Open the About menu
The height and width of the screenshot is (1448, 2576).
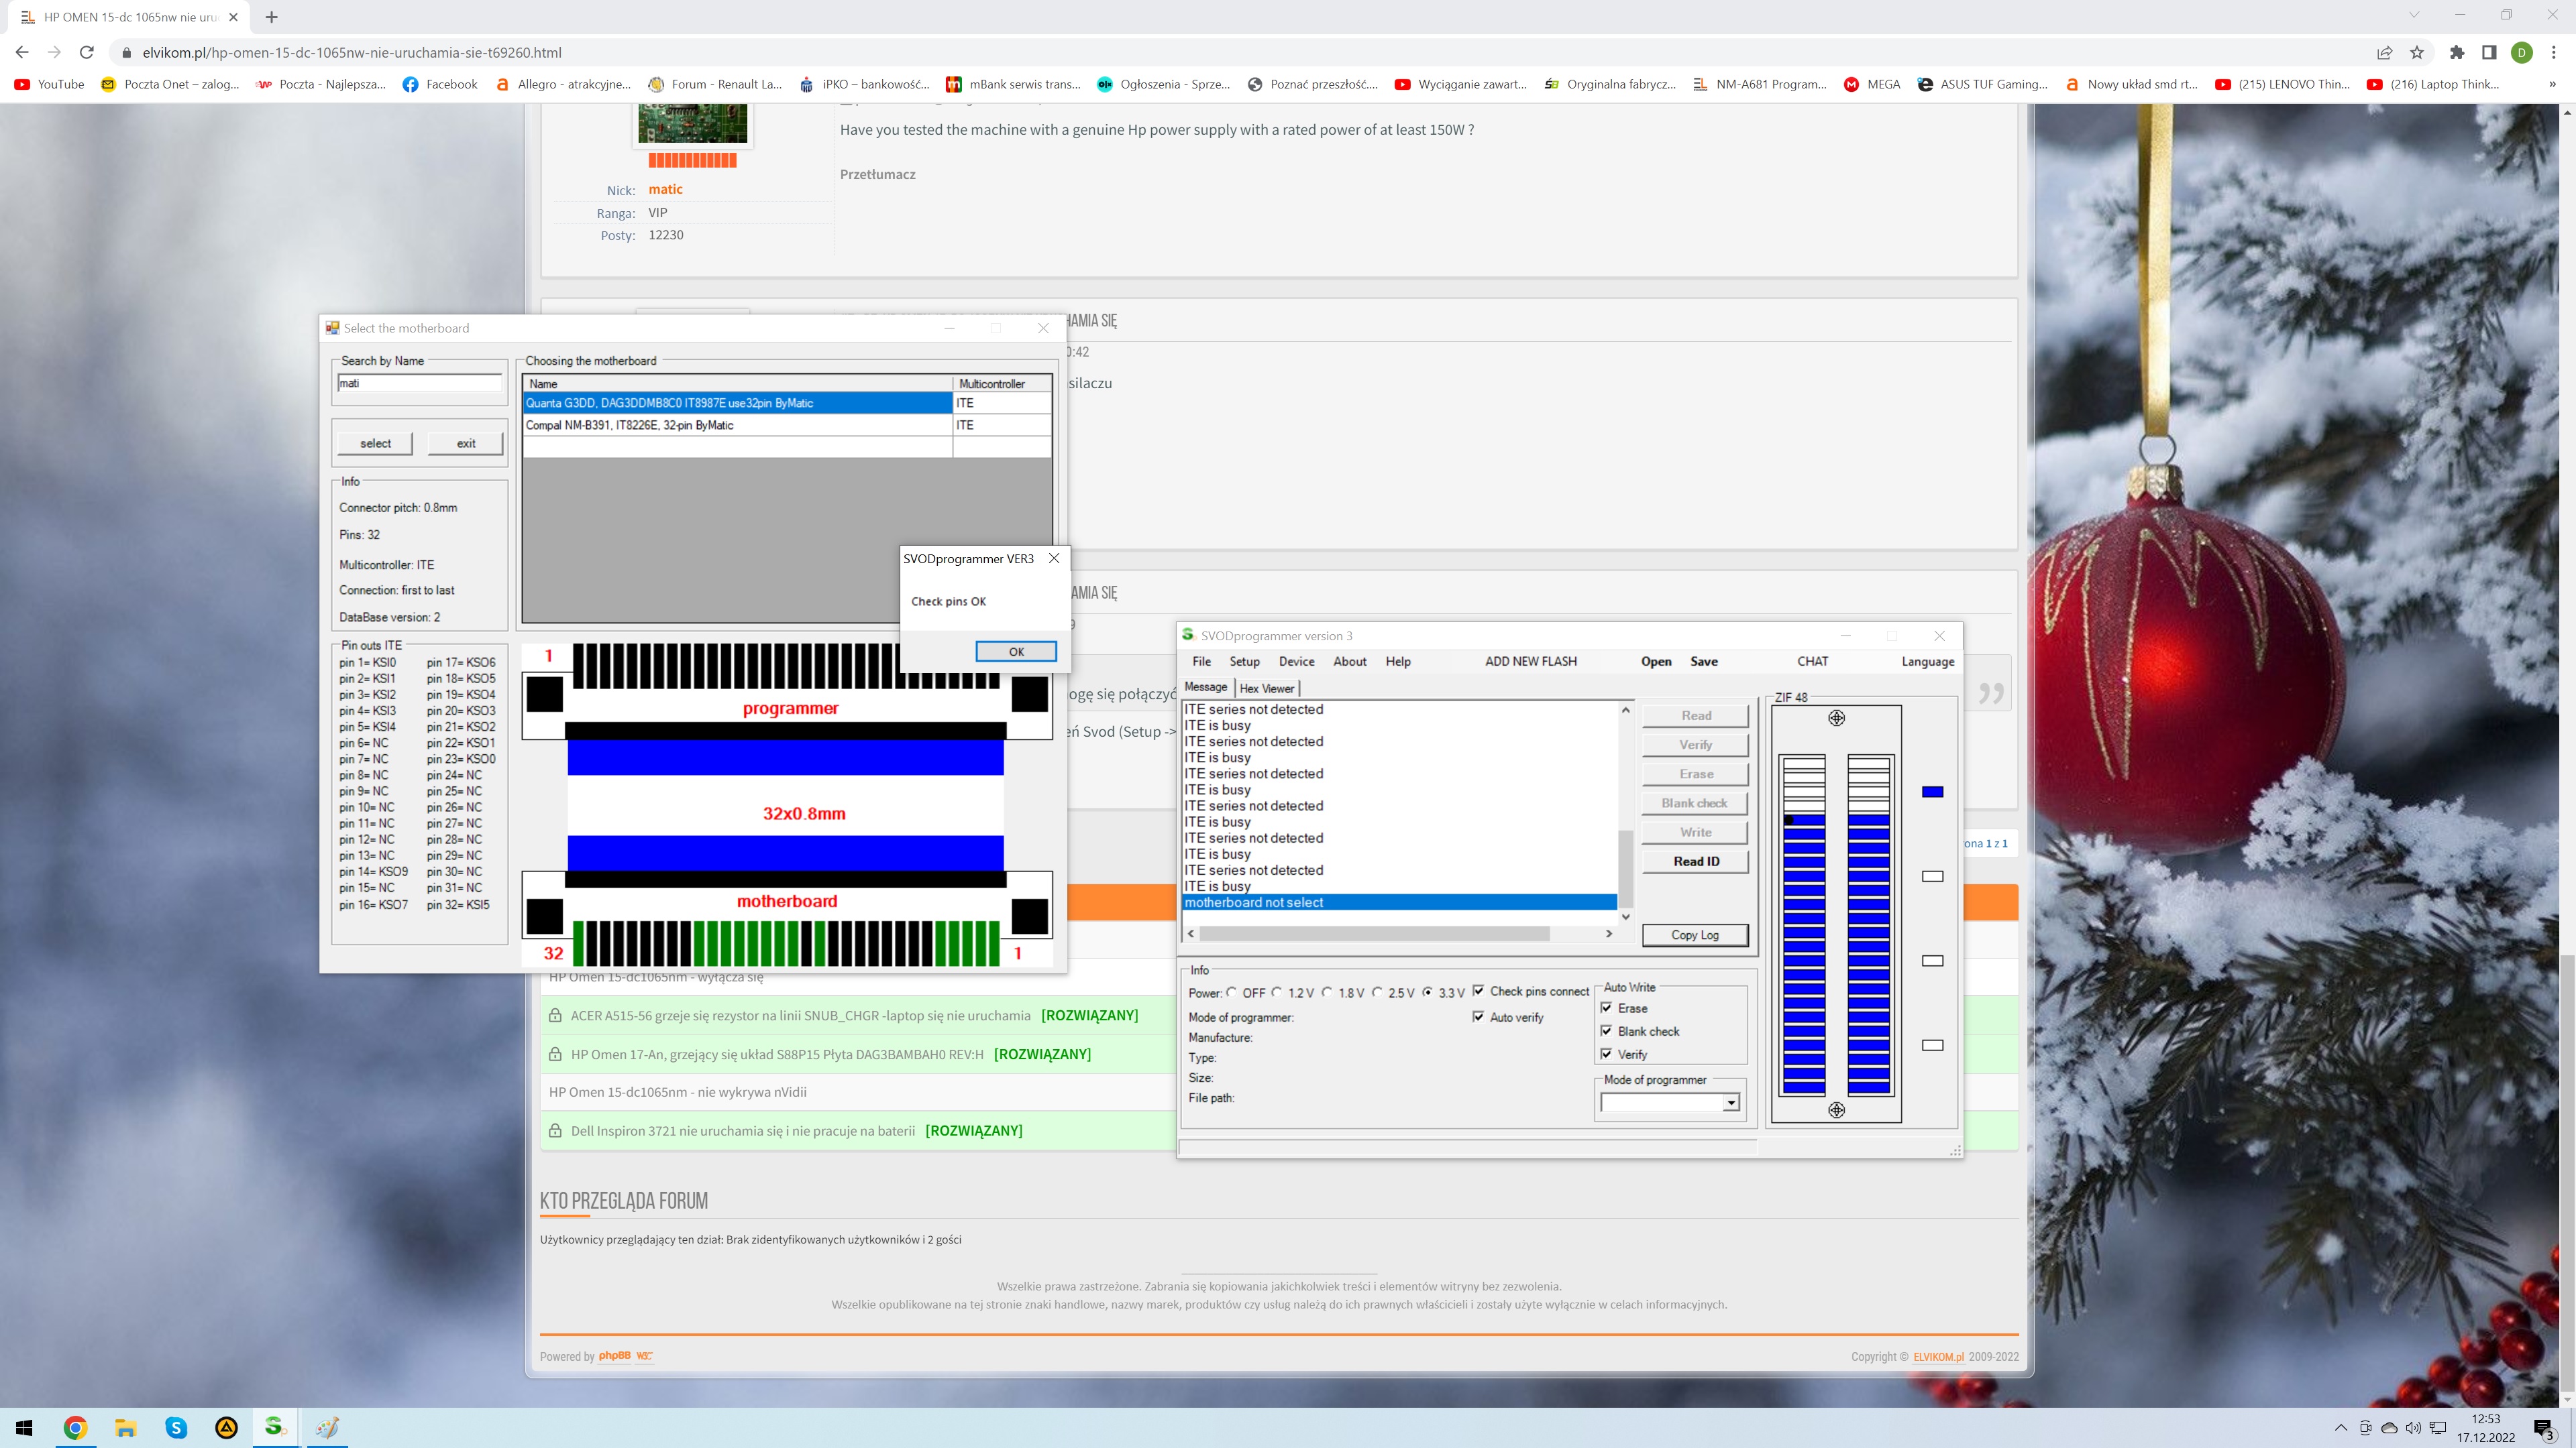1349,660
